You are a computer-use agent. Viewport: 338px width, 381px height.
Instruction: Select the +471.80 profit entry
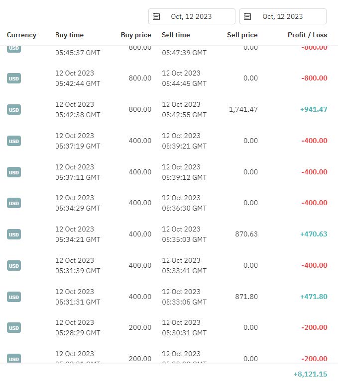[x=314, y=297]
